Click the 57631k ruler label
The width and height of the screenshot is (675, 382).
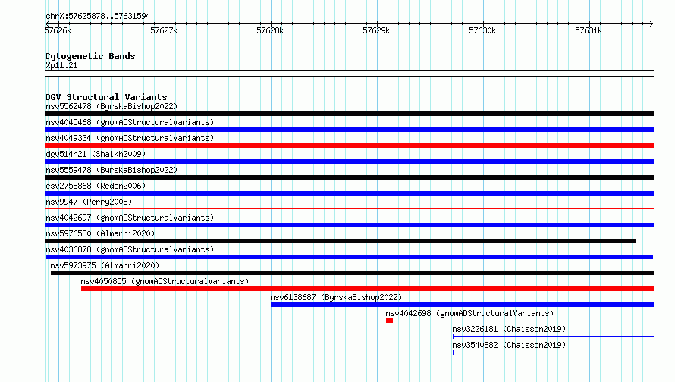[x=589, y=30]
